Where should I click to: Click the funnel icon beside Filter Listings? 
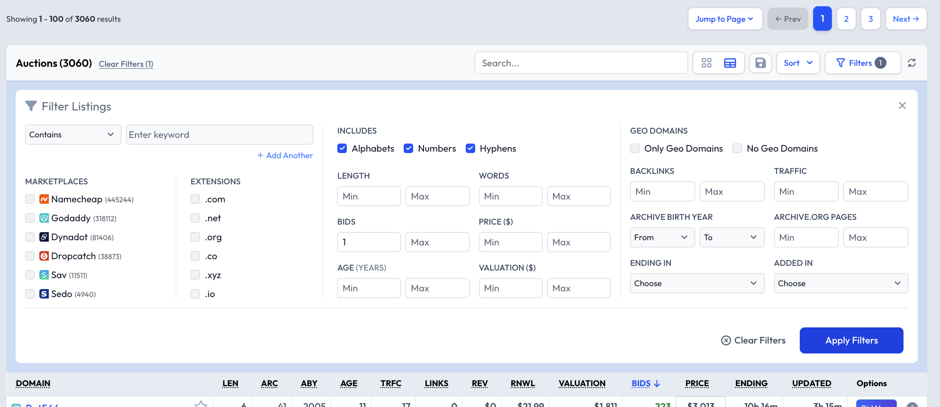pyautogui.click(x=31, y=106)
